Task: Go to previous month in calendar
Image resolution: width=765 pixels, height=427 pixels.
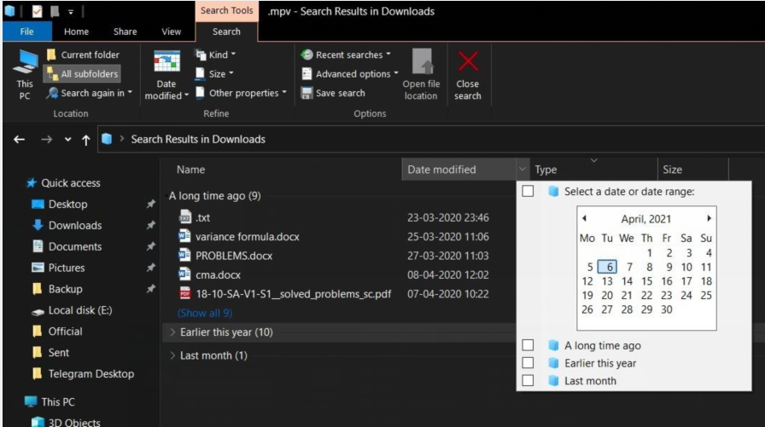Action: pyautogui.click(x=584, y=218)
